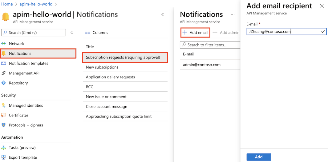Image resolution: width=328 pixels, height=162 pixels.
Task: Click the Repository diamond icon
Action: [4, 83]
